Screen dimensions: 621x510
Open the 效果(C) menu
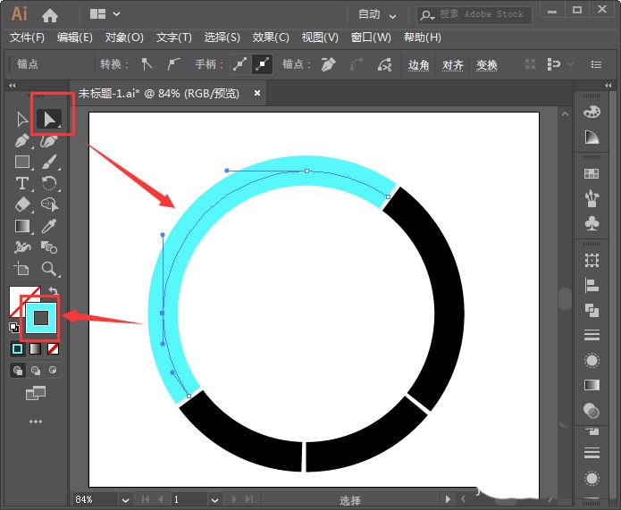click(271, 38)
